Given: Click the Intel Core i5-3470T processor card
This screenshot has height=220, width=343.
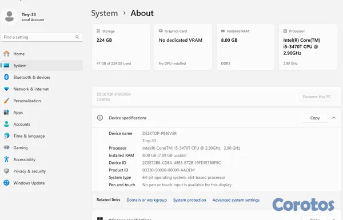Looking at the screenshot, I should 308,47.
